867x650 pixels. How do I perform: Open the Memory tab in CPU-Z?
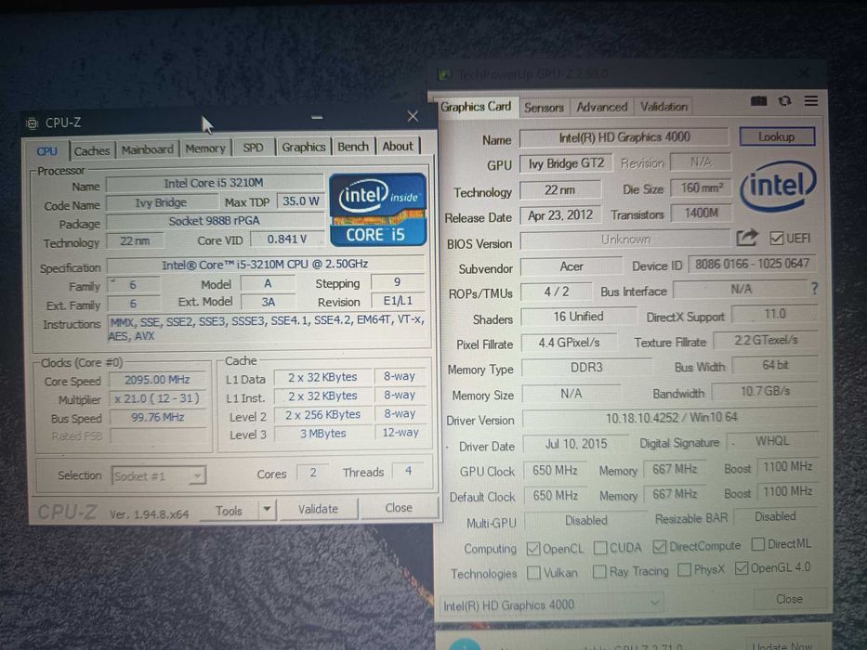coord(205,149)
